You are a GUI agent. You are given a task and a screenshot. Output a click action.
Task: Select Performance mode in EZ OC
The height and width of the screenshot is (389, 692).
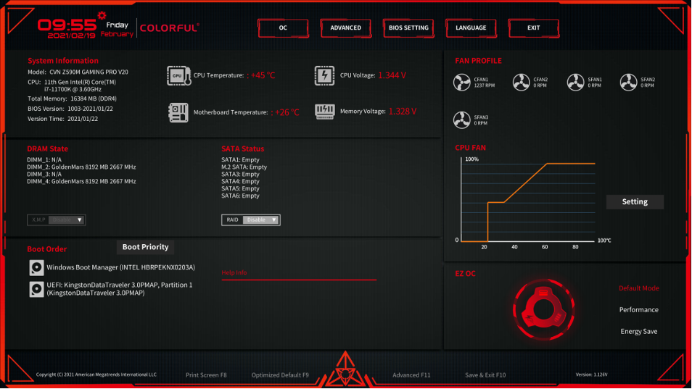pos(638,310)
